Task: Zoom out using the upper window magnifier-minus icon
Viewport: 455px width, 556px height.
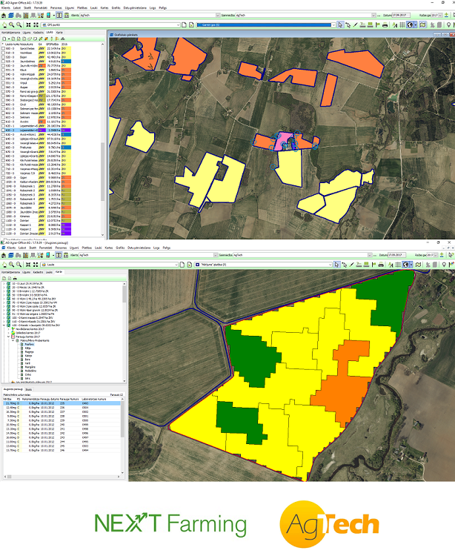Action: tap(19, 24)
